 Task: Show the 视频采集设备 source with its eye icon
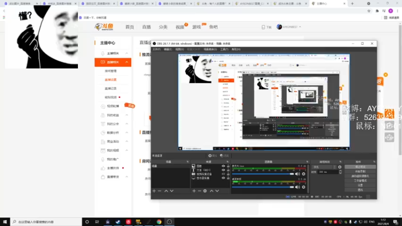click(223, 174)
